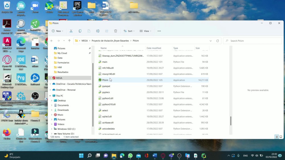Expand the MEGA tree node
285x160 pixels.
(x=50, y=78)
